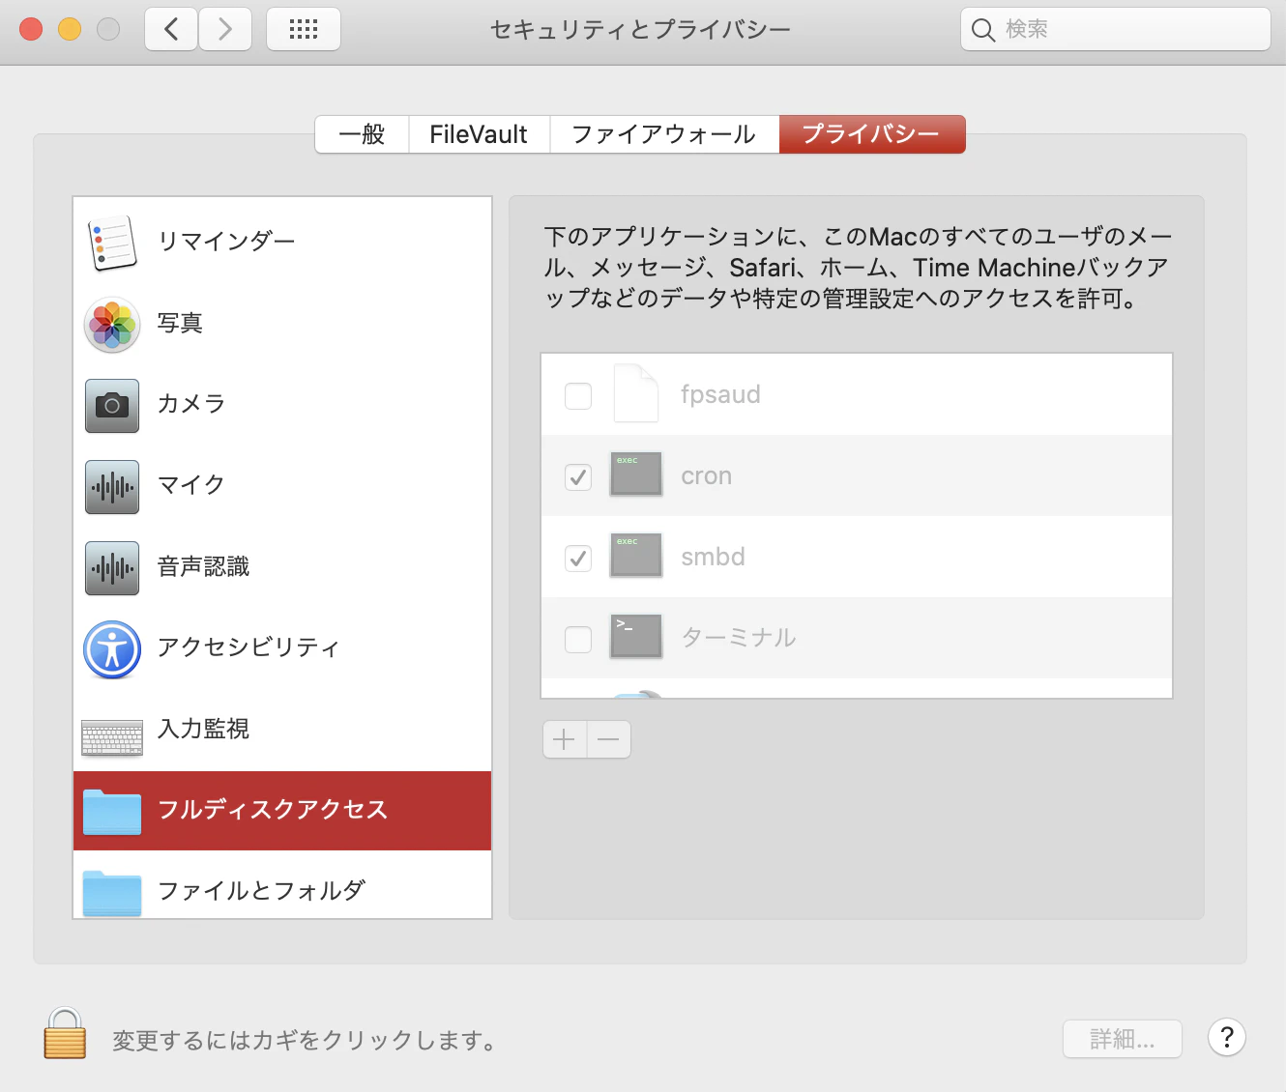Click the cron name in app list
The width and height of the screenshot is (1286, 1092).
coord(707,476)
